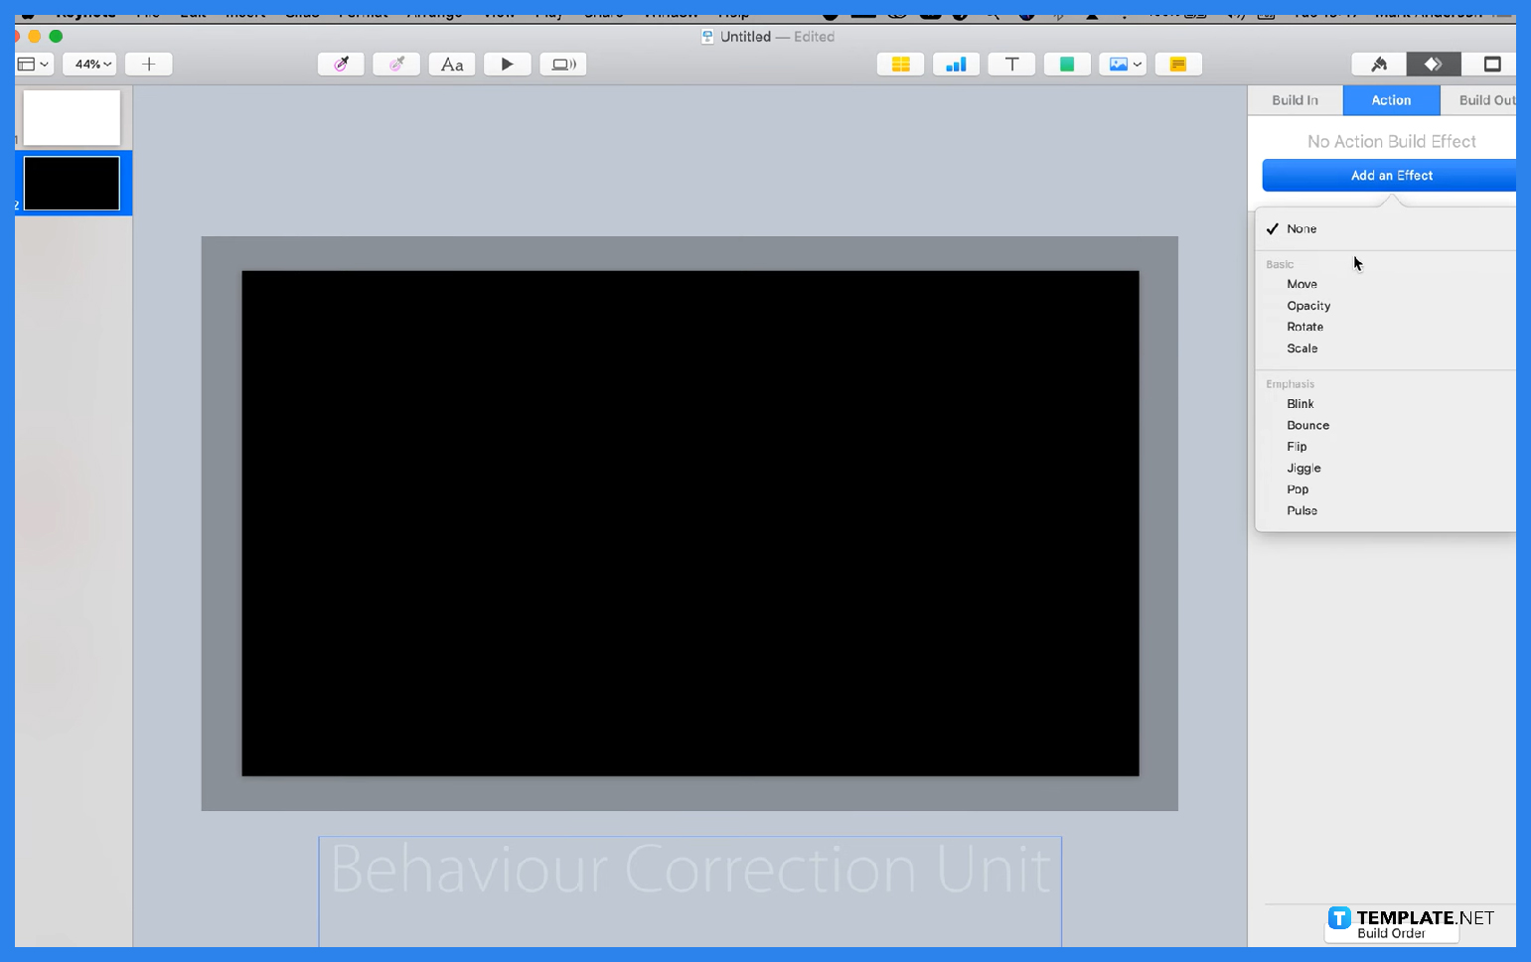Insert a shape with the Shape tool
The height and width of the screenshot is (962, 1531).
coord(1067,64)
